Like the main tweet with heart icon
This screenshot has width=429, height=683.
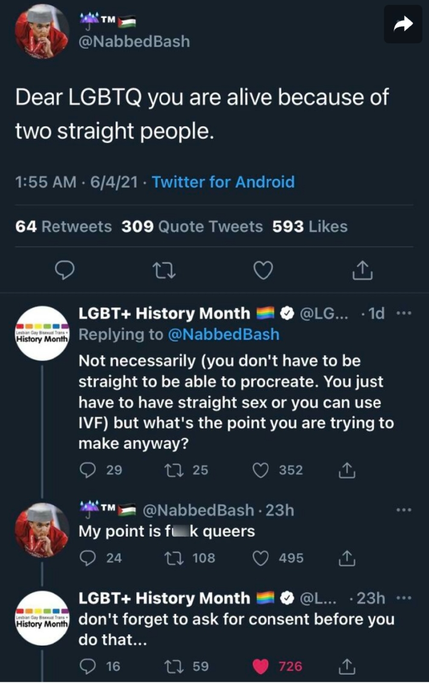[263, 271]
